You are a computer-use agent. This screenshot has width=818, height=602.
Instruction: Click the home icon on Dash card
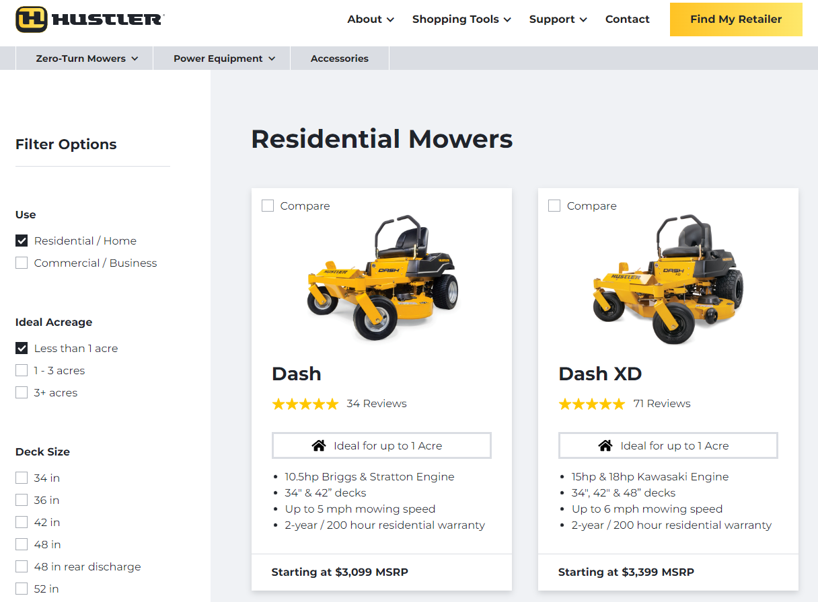319,446
